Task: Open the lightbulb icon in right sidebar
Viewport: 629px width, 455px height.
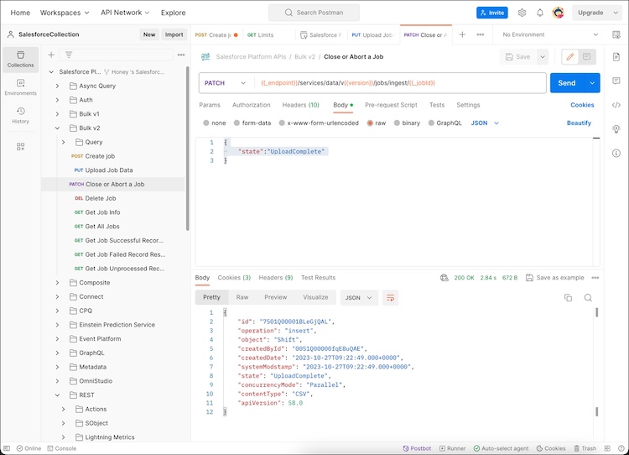Action: pos(616,129)
